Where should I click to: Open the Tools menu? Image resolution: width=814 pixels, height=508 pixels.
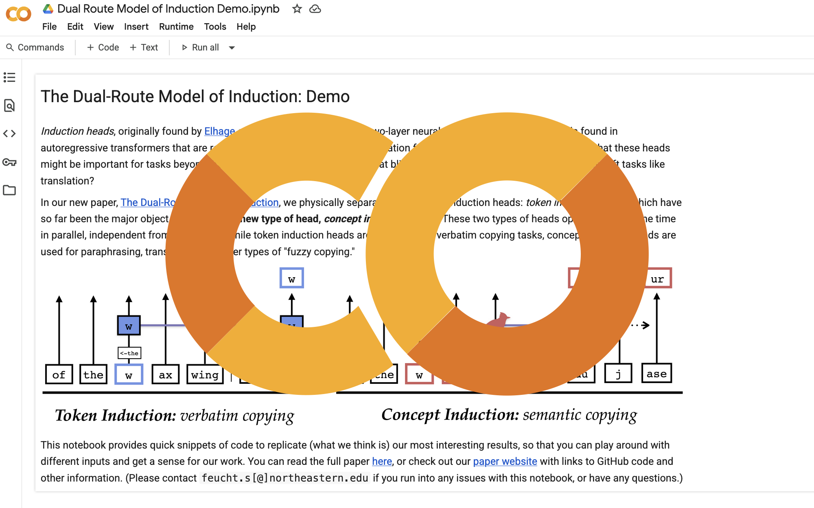click(215, 26)
